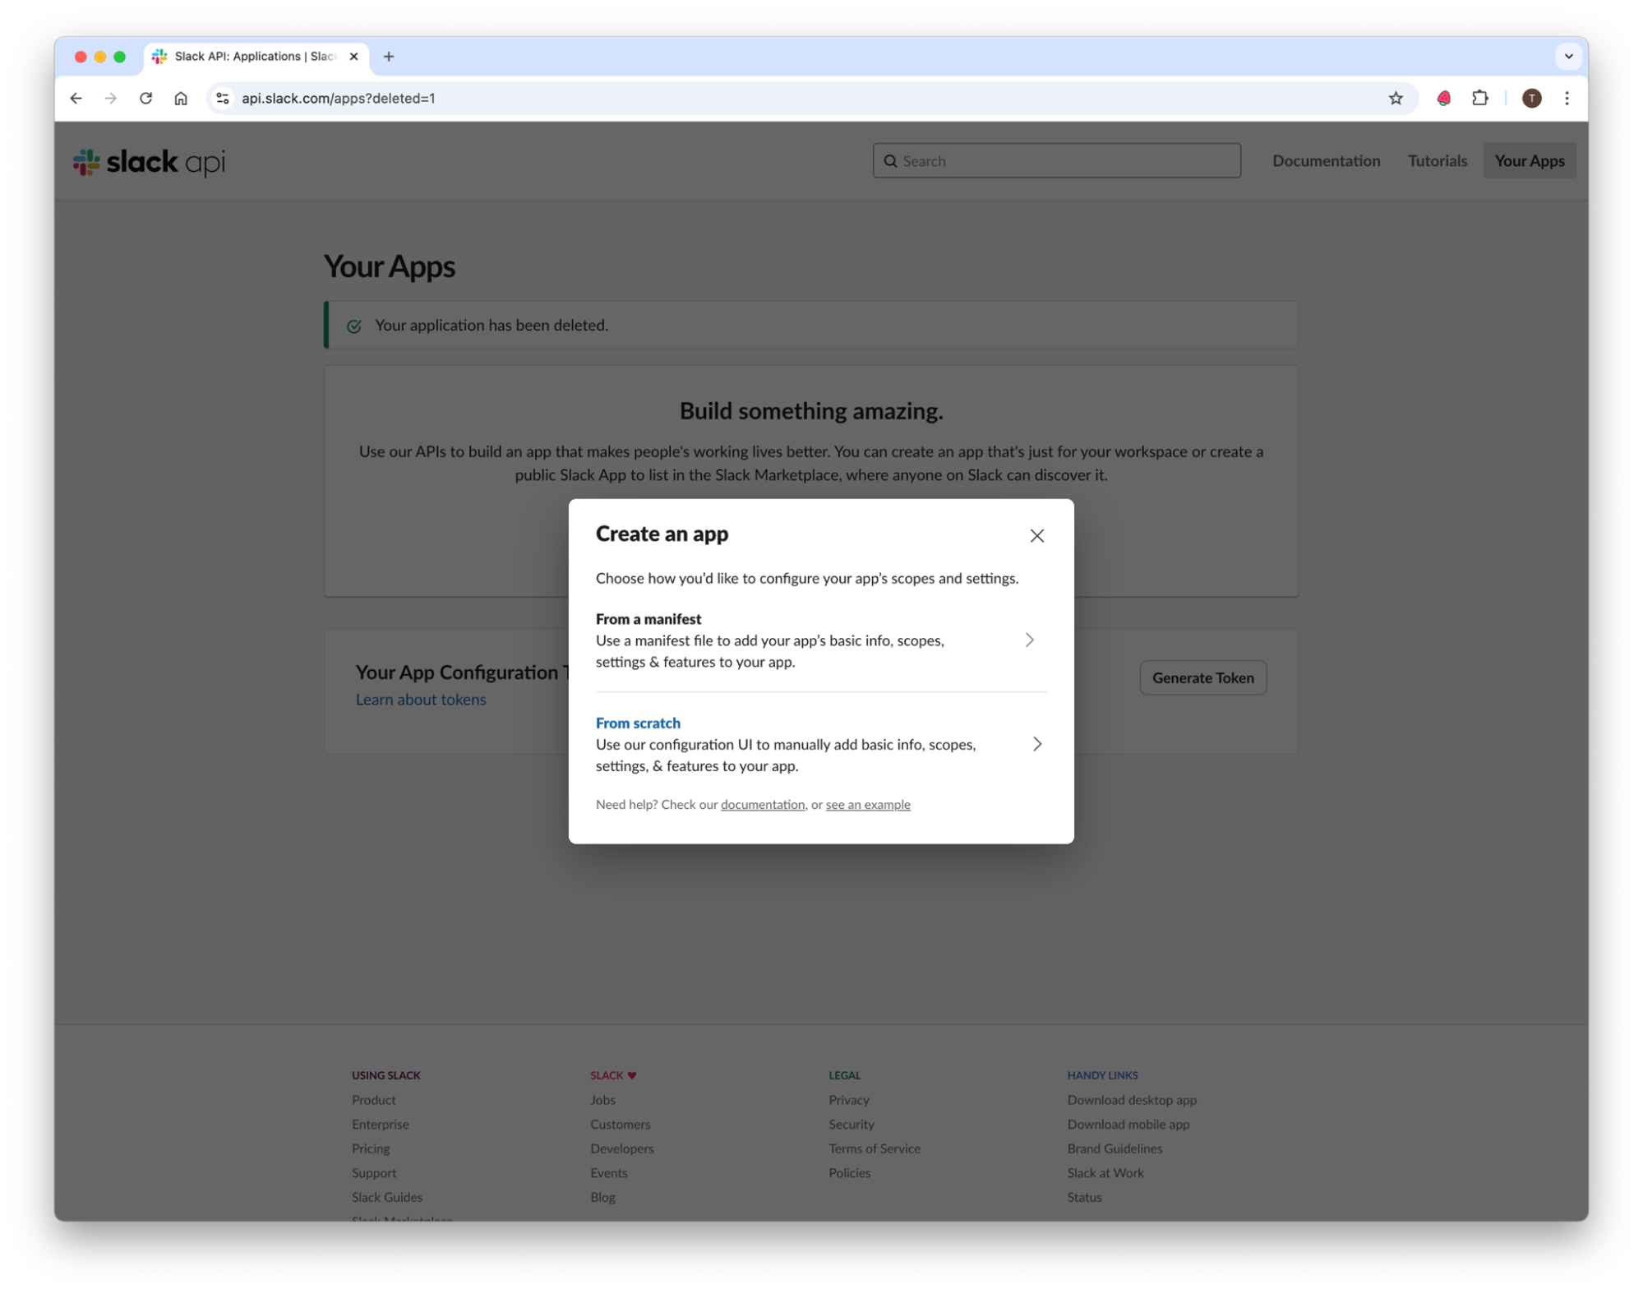Click the browser forward arrow
The height and width of the screenshot is (1294, 1643).
coord(111,99)
